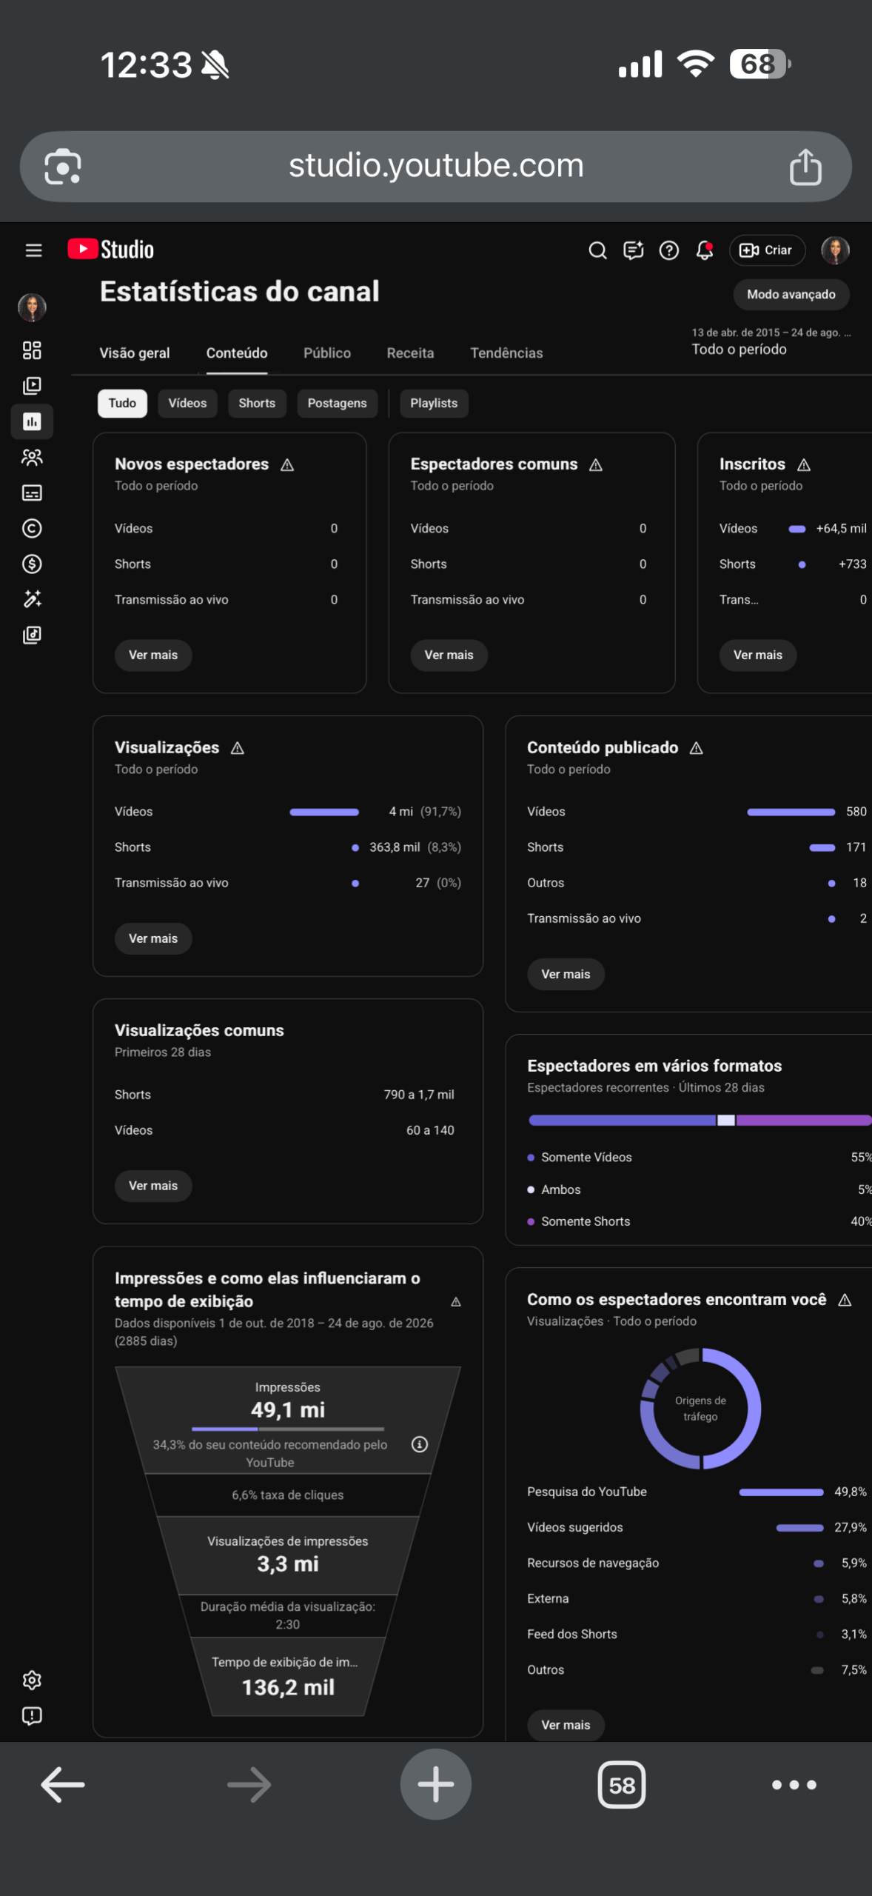Select the Shorts filter chip

(257, 403)
